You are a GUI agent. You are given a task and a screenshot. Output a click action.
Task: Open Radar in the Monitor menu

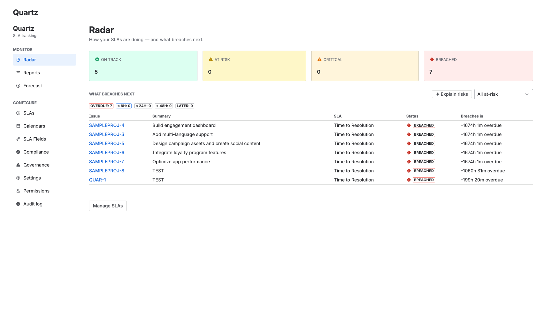click(45, 60)
